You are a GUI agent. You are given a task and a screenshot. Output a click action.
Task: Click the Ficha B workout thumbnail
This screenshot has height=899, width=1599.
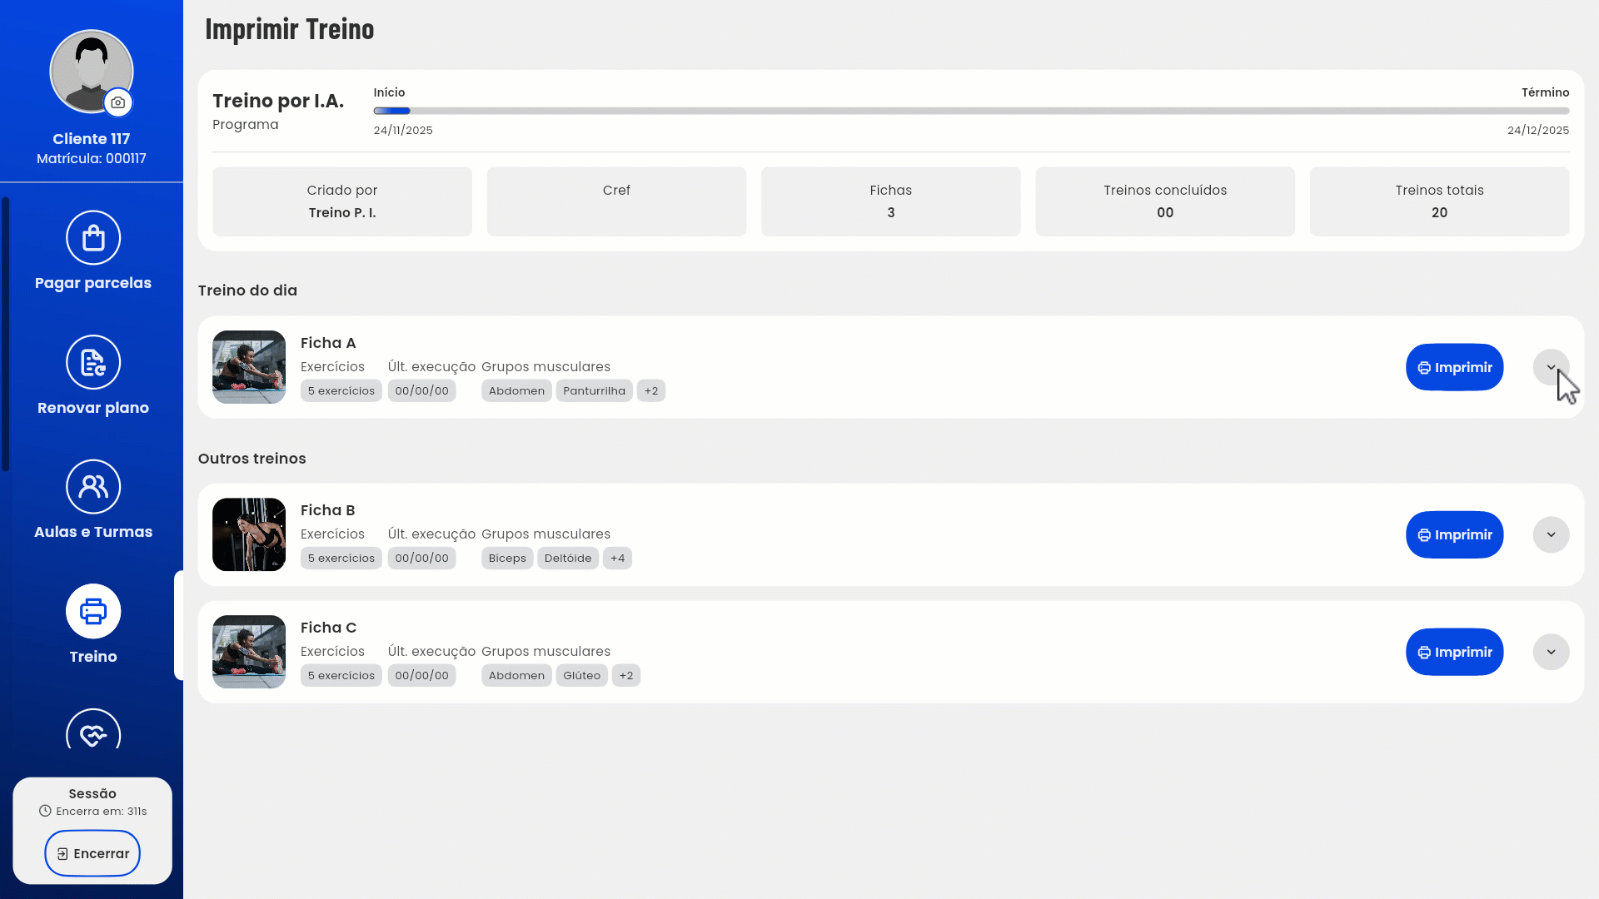(249, 534)
